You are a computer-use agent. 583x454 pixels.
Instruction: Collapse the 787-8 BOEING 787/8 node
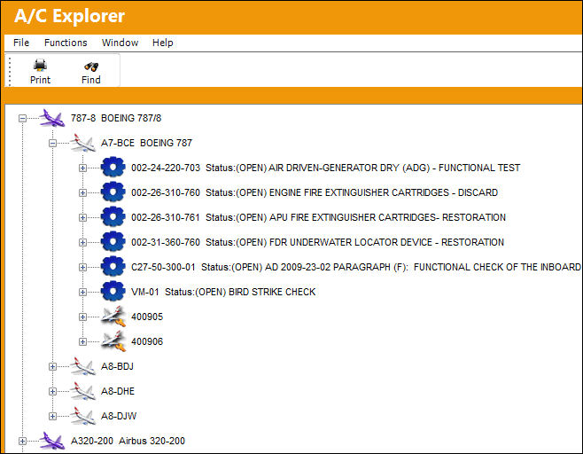tap(23, 118)
